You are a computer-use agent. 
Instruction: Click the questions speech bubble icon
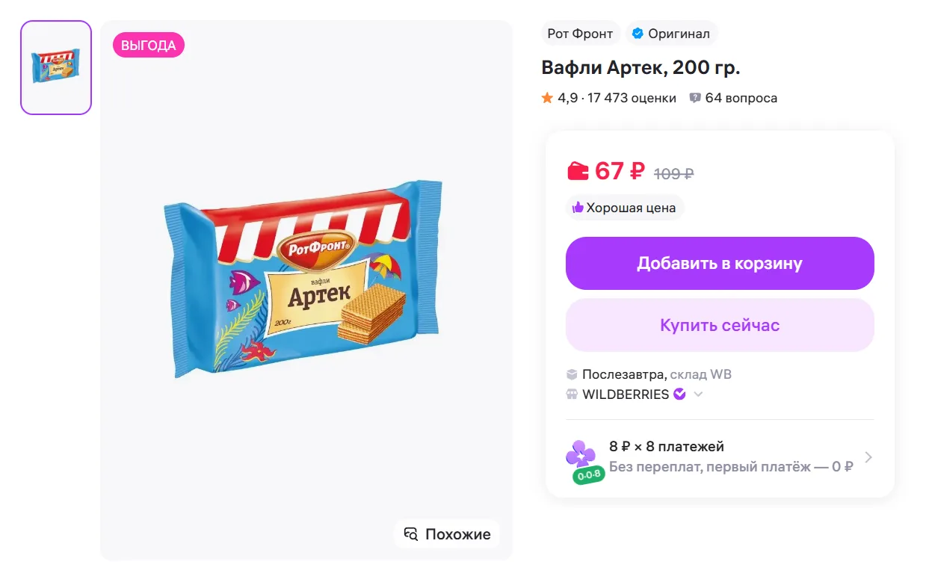[x=695, y=98]
